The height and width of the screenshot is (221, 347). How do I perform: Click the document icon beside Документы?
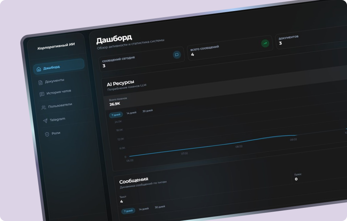(40, 83)
